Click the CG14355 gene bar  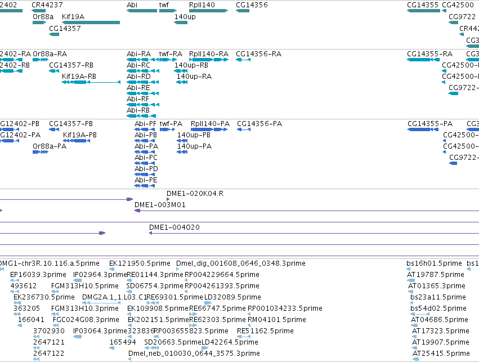(x=423, y=11)
